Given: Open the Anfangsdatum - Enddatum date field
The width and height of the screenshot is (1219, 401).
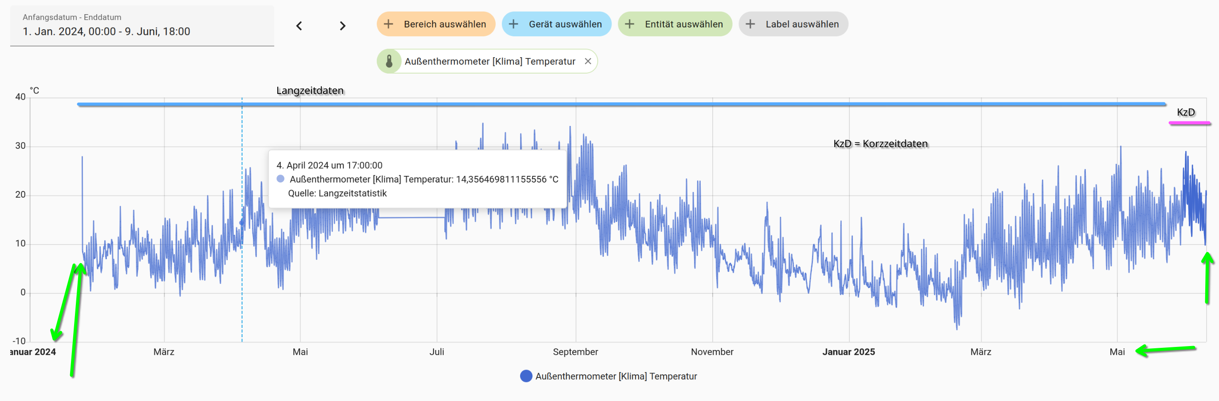Looking at the screenshot, I should (x=142, y=26).
